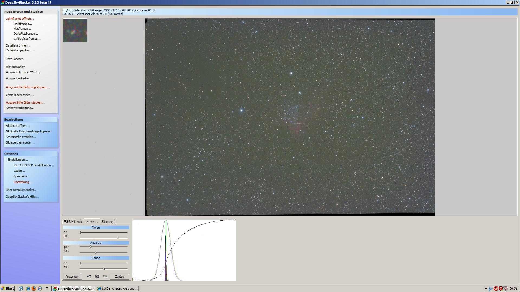
Task: Open the media player quick launch icon
Action: [x=40, y=288]
